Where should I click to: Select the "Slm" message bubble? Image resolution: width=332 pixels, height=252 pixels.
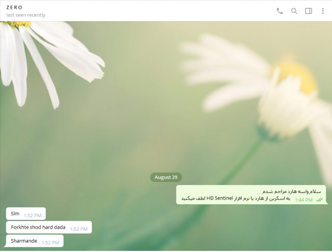pos(26,214)
